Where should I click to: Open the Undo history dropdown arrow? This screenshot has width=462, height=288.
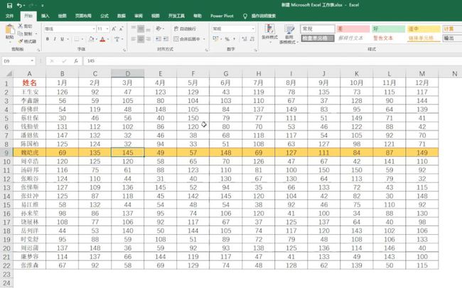(x=24, y=6)
